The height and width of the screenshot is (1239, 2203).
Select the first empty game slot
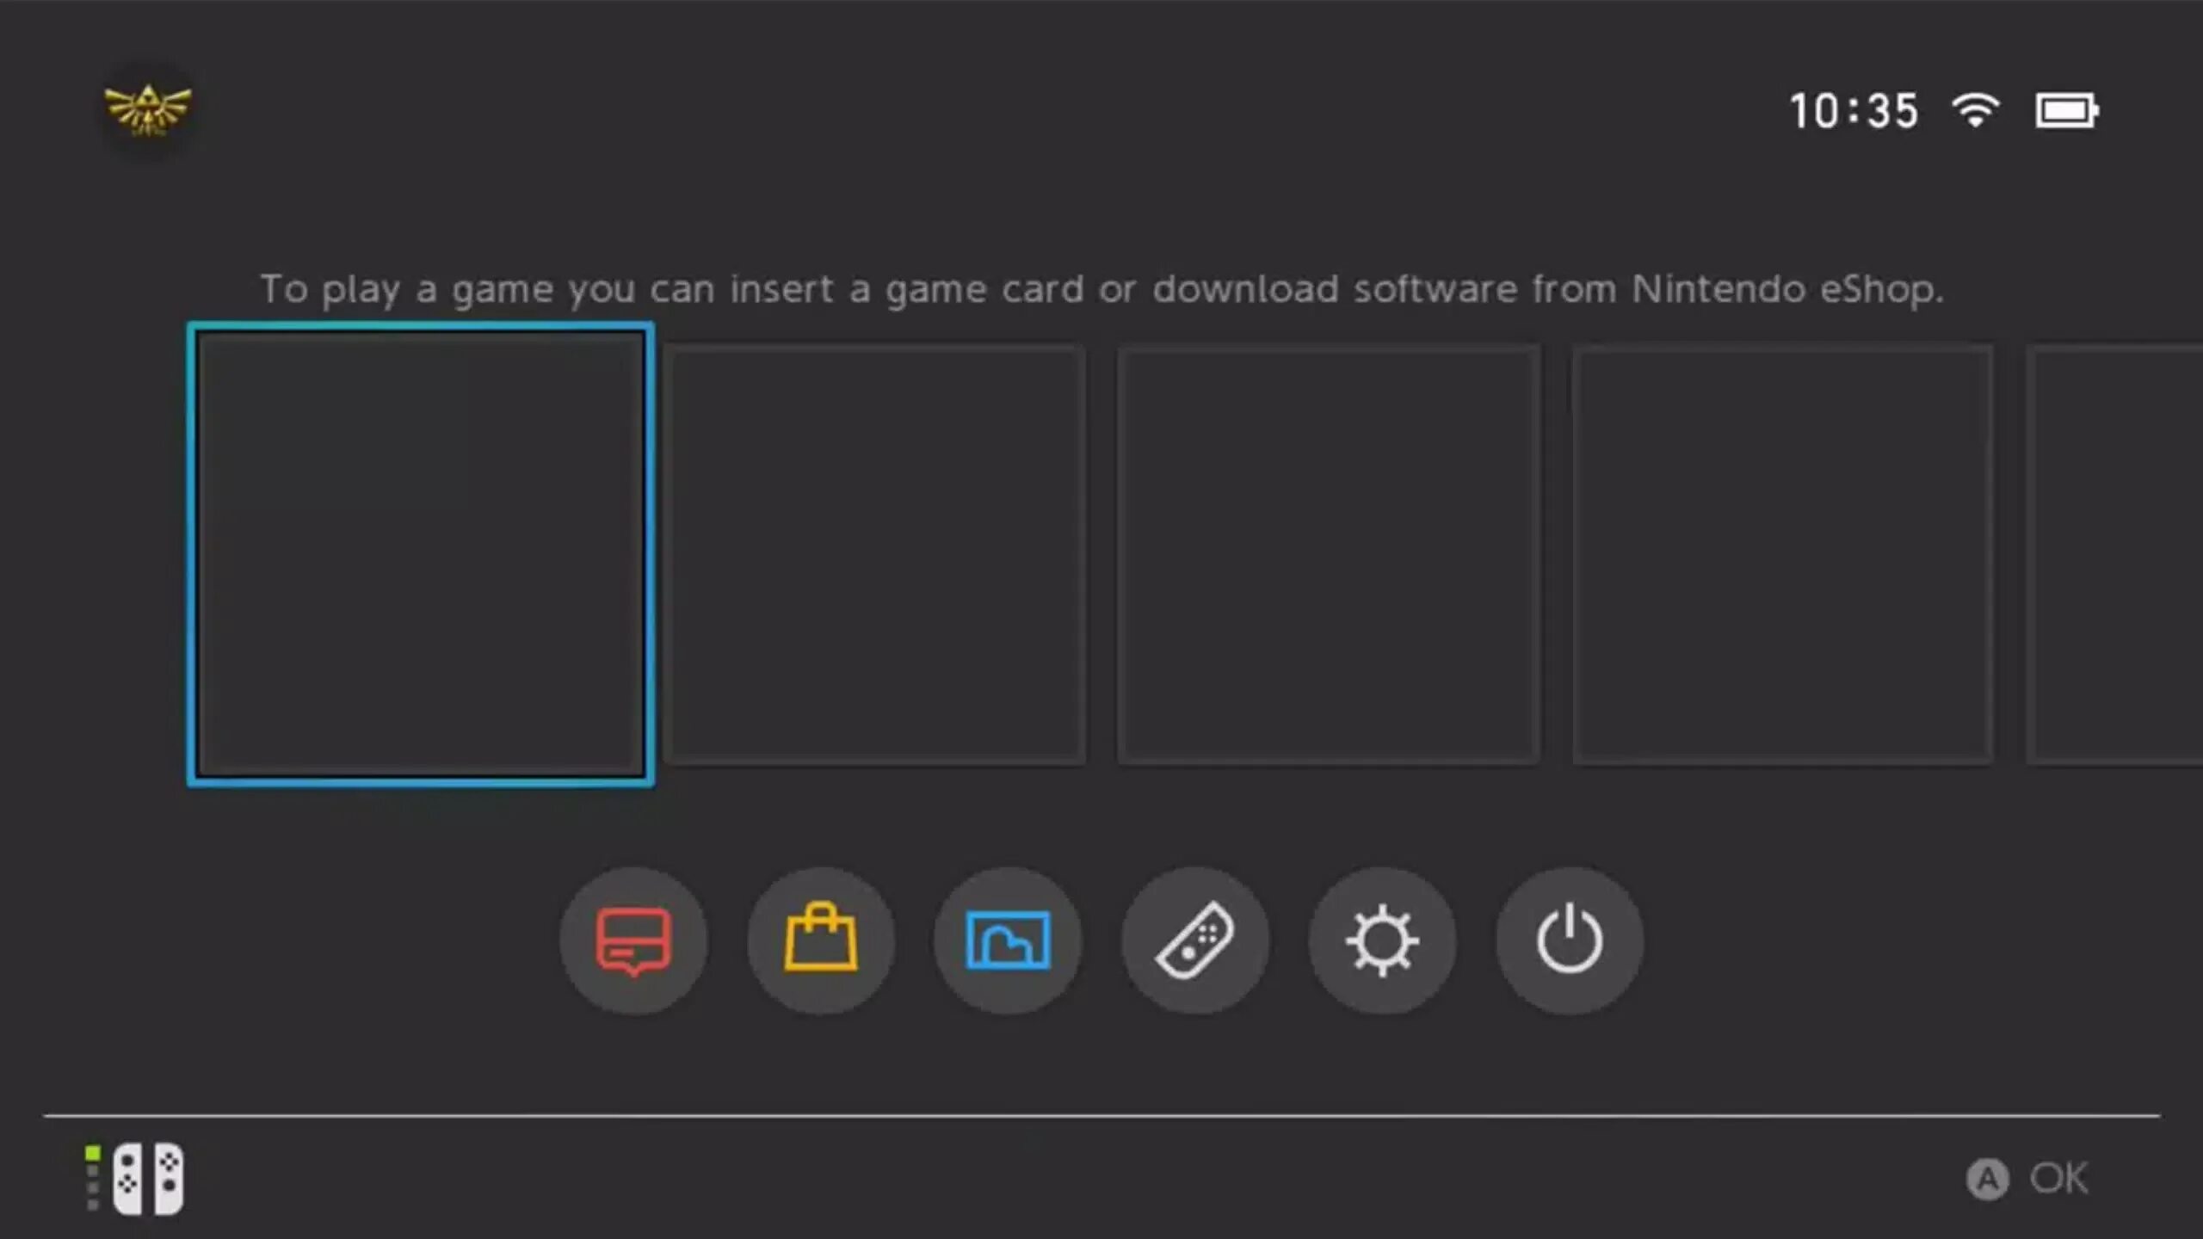tap(421, 554)
